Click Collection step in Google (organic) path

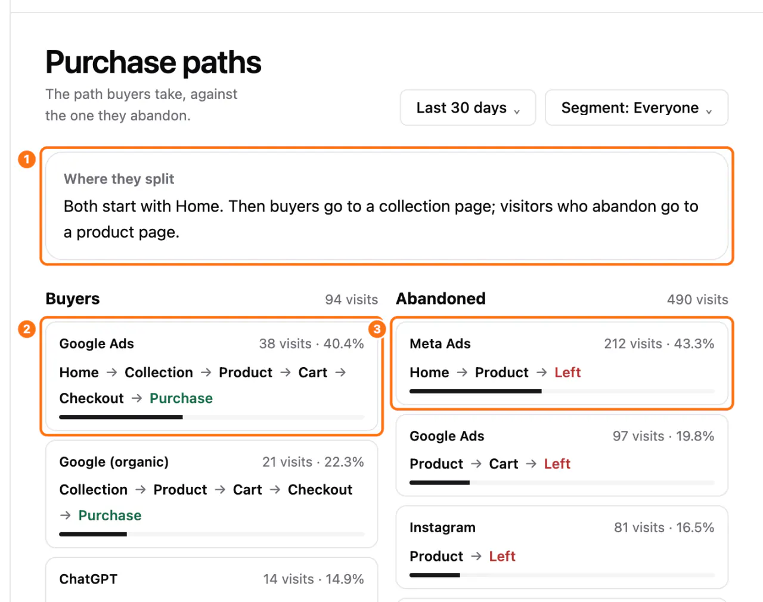pos(94,490)
